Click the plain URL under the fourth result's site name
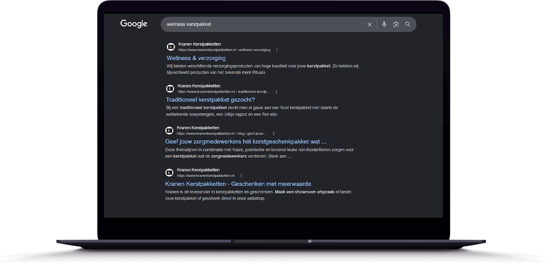 206,176
